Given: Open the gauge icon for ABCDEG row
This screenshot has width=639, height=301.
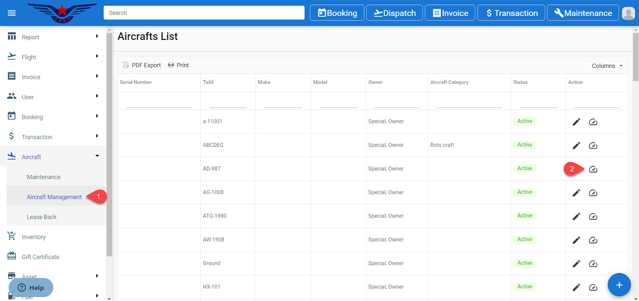Looking at the screenshot, I should (x=593, y=146).
